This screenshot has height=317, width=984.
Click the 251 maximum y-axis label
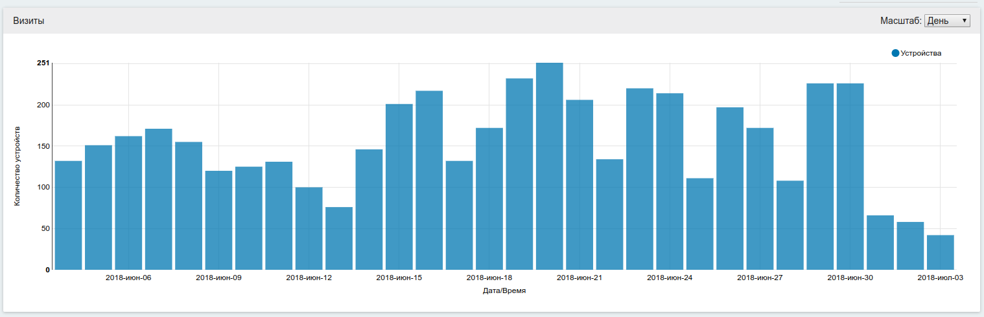(43, 63)
